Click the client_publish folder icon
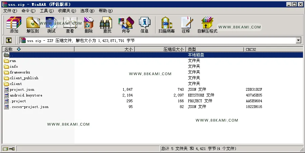Screen dimensions: 305x153 pos(6,78)
